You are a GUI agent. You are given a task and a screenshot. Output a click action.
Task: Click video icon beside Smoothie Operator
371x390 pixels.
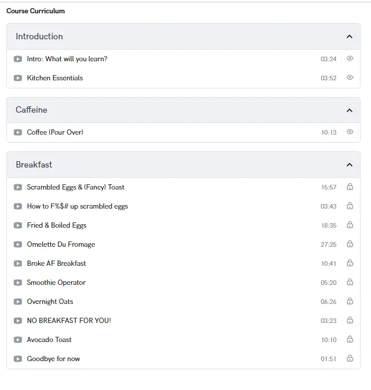18,283
